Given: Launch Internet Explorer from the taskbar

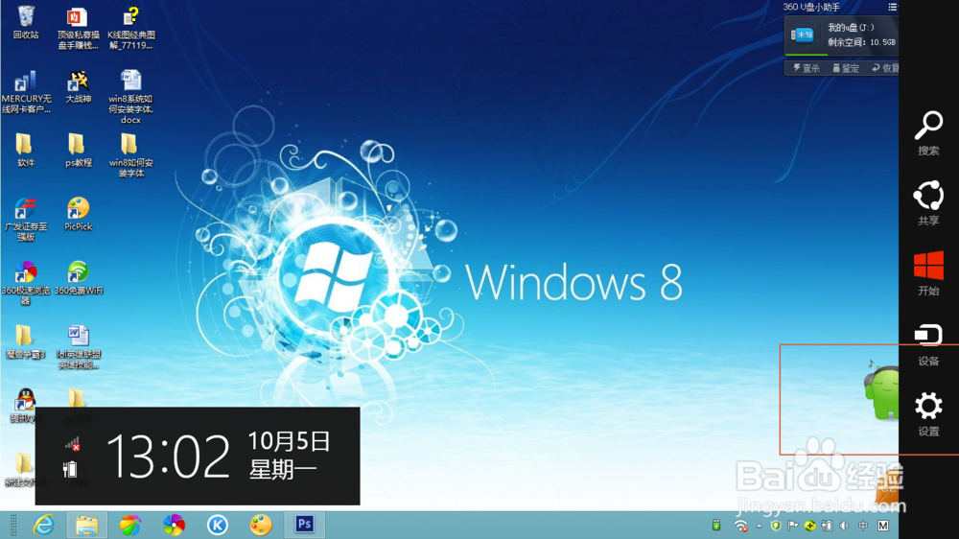Looking at the screenshot, I should (x=43, y=525).
